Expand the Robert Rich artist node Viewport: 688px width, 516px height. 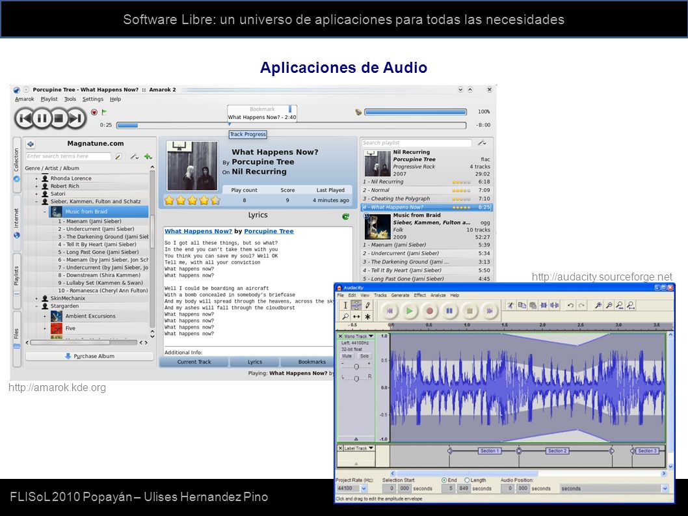36,186
